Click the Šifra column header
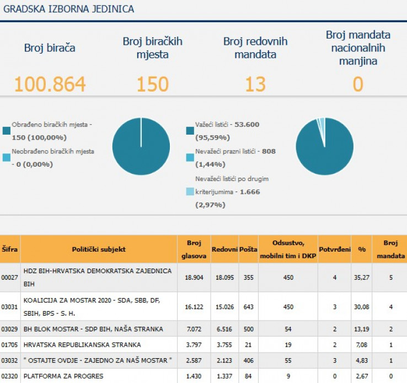 tap(10, 249)
